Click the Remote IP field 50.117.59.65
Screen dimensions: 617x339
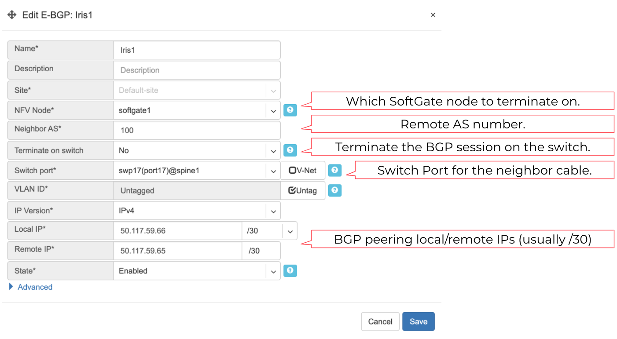[178, 251]
